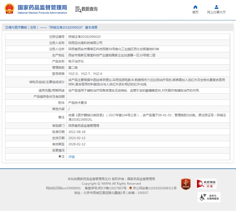The width and height of the screenshot is (236, 215).
Task: Click the 党政机关 badge icon
Action: click(186, 184)
